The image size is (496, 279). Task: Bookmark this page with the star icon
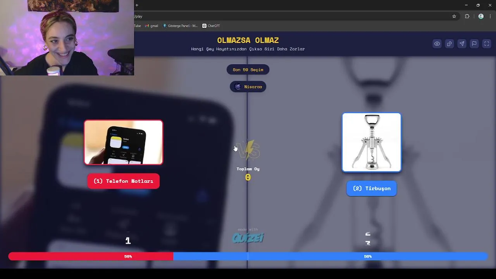pyautogui.click(x=454, y=16)
